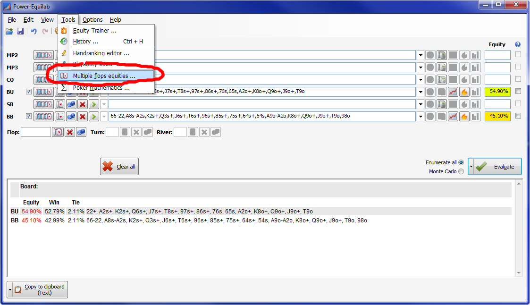Open the equity graph icon for BU
530x305 pixels.
click(x=453, y=92)
